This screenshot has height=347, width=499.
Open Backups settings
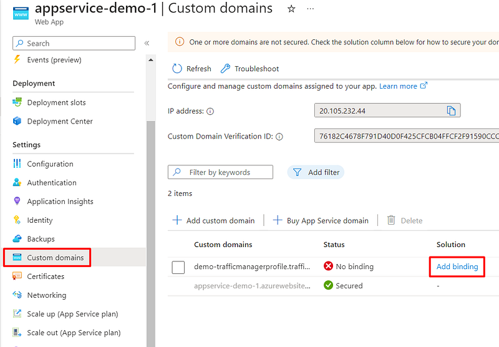(41, 239)
